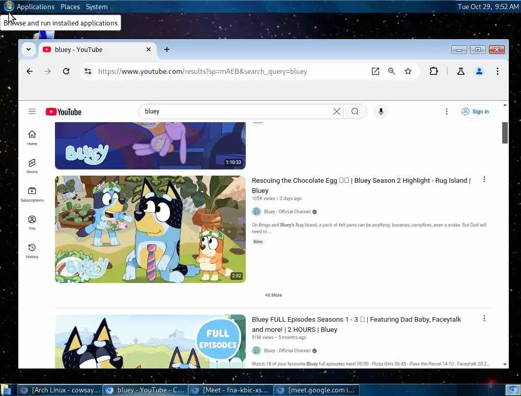Open zoom magnifier in address bar
521x396 pixels.
point(391,71)
